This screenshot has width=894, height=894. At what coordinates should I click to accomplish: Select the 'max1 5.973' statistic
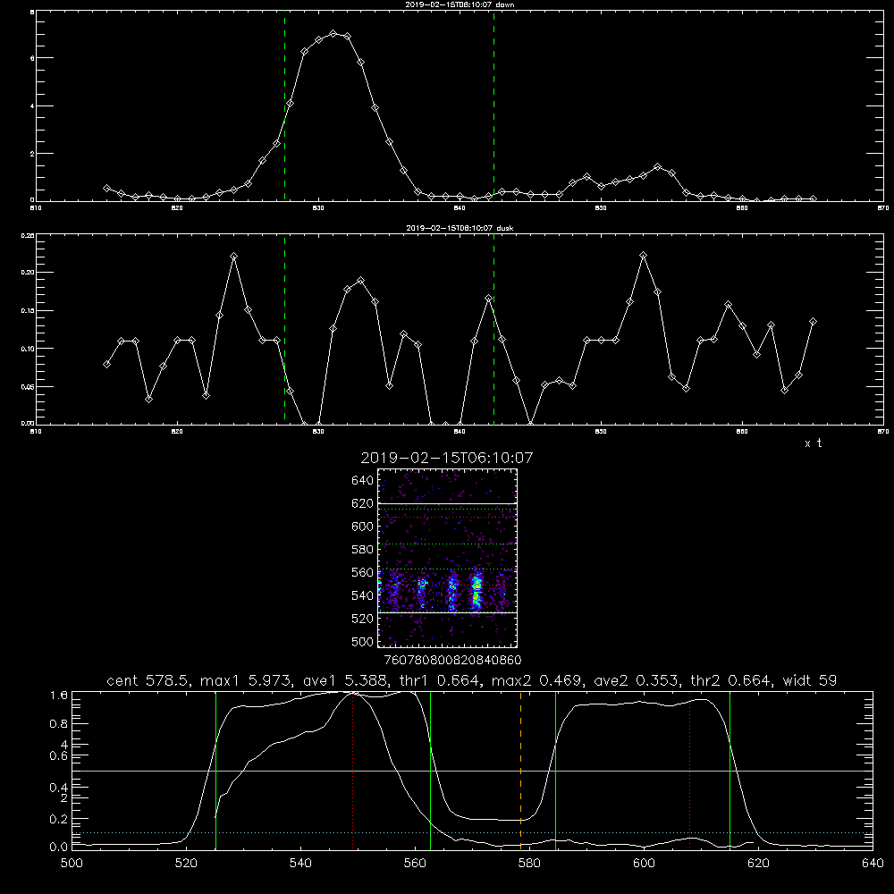point(247,680)
